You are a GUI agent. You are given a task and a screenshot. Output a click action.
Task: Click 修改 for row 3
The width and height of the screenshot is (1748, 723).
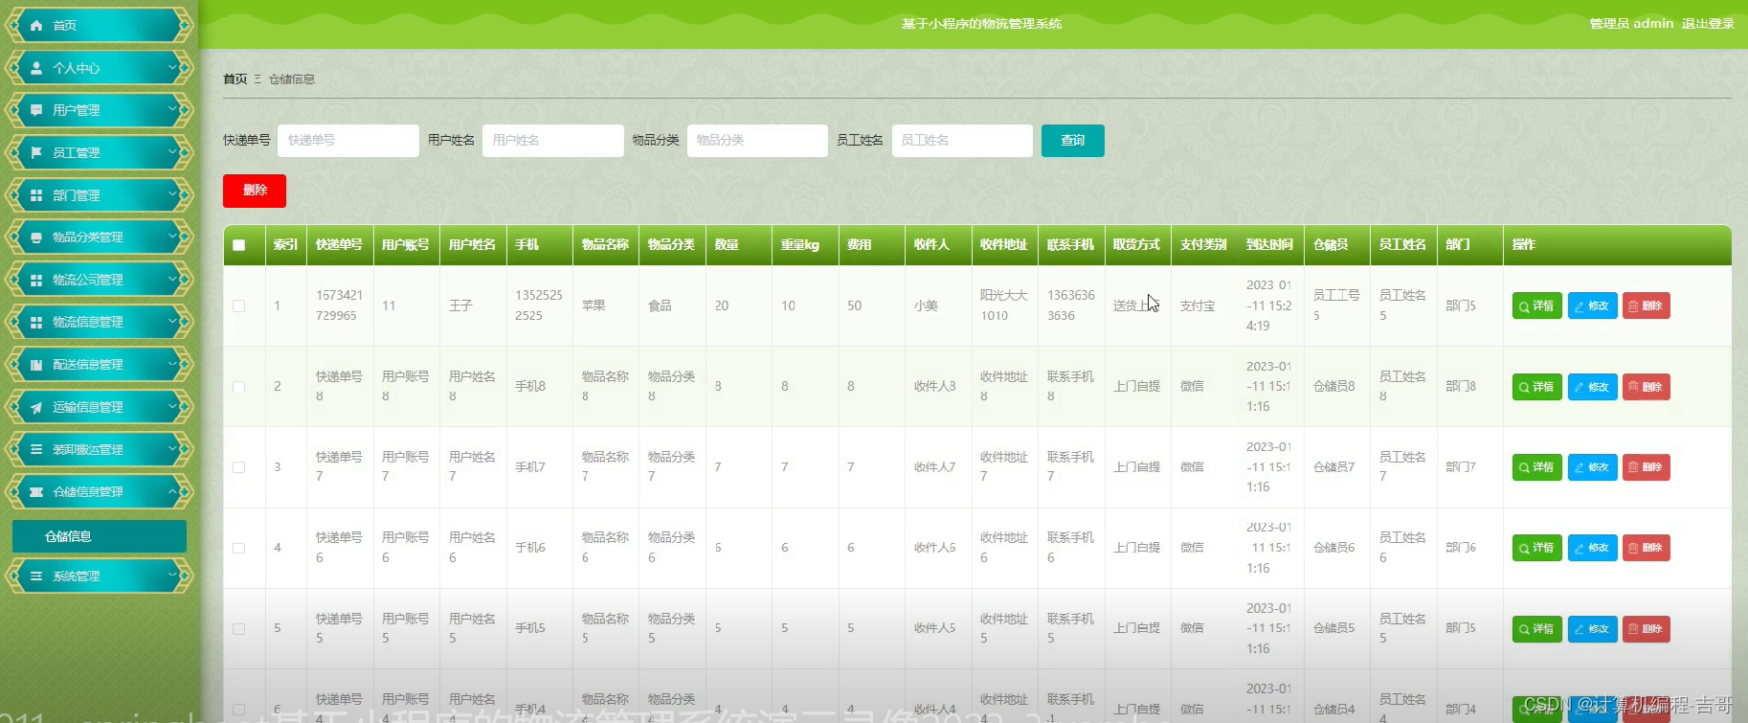click(x=1593, y=467)
